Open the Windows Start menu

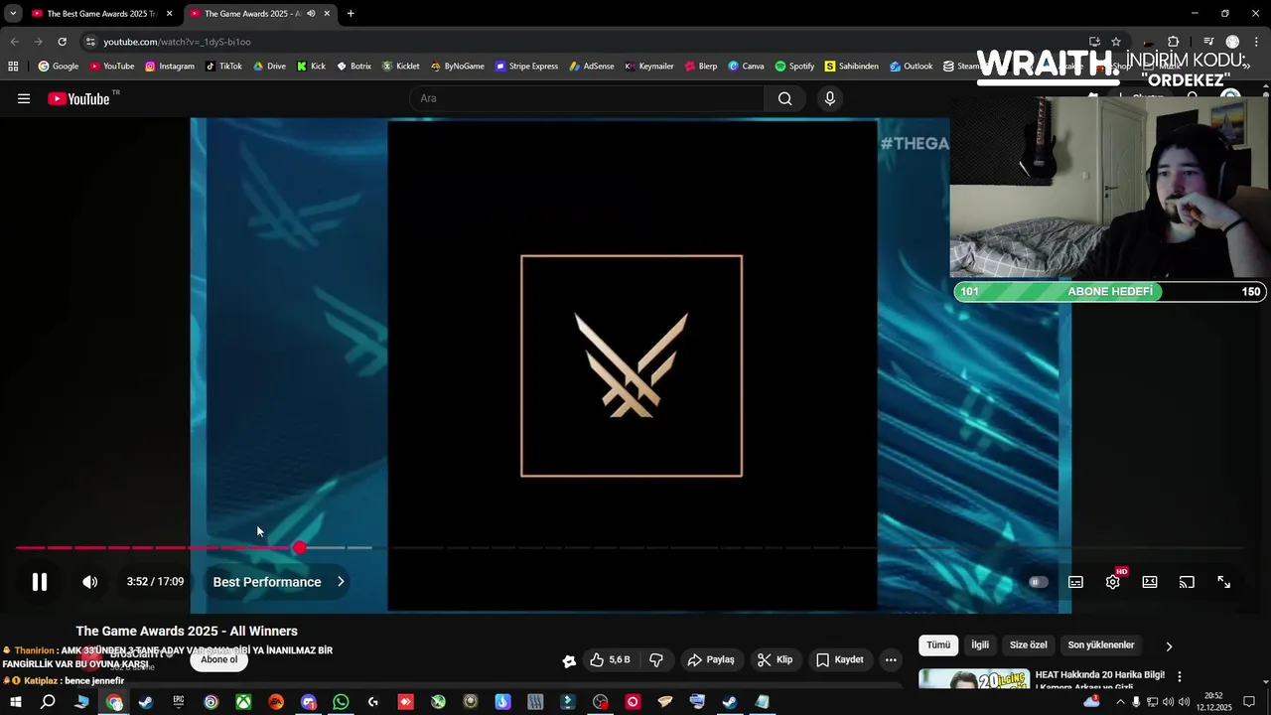point(15,702)
